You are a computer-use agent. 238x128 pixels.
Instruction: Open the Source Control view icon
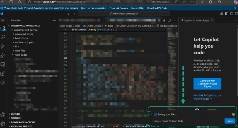pos(3,46)
